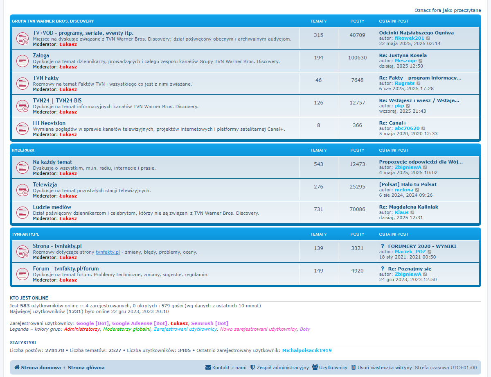Click the forum icon beside TVN Fakty row
The width and height of the screenshot is (491, 377).
click(x=22, y=84)
